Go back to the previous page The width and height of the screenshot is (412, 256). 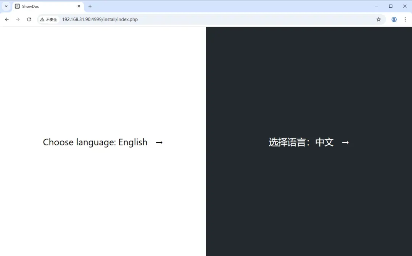pyautogui.click(x=7, y=19)
